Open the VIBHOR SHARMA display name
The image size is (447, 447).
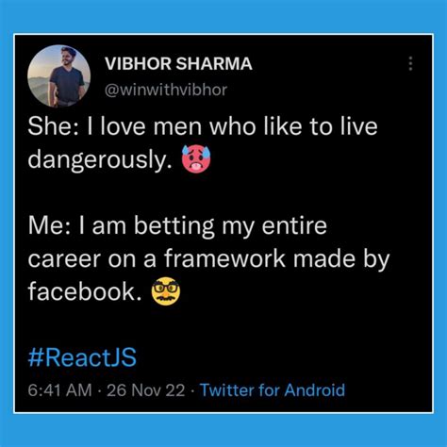178,64
